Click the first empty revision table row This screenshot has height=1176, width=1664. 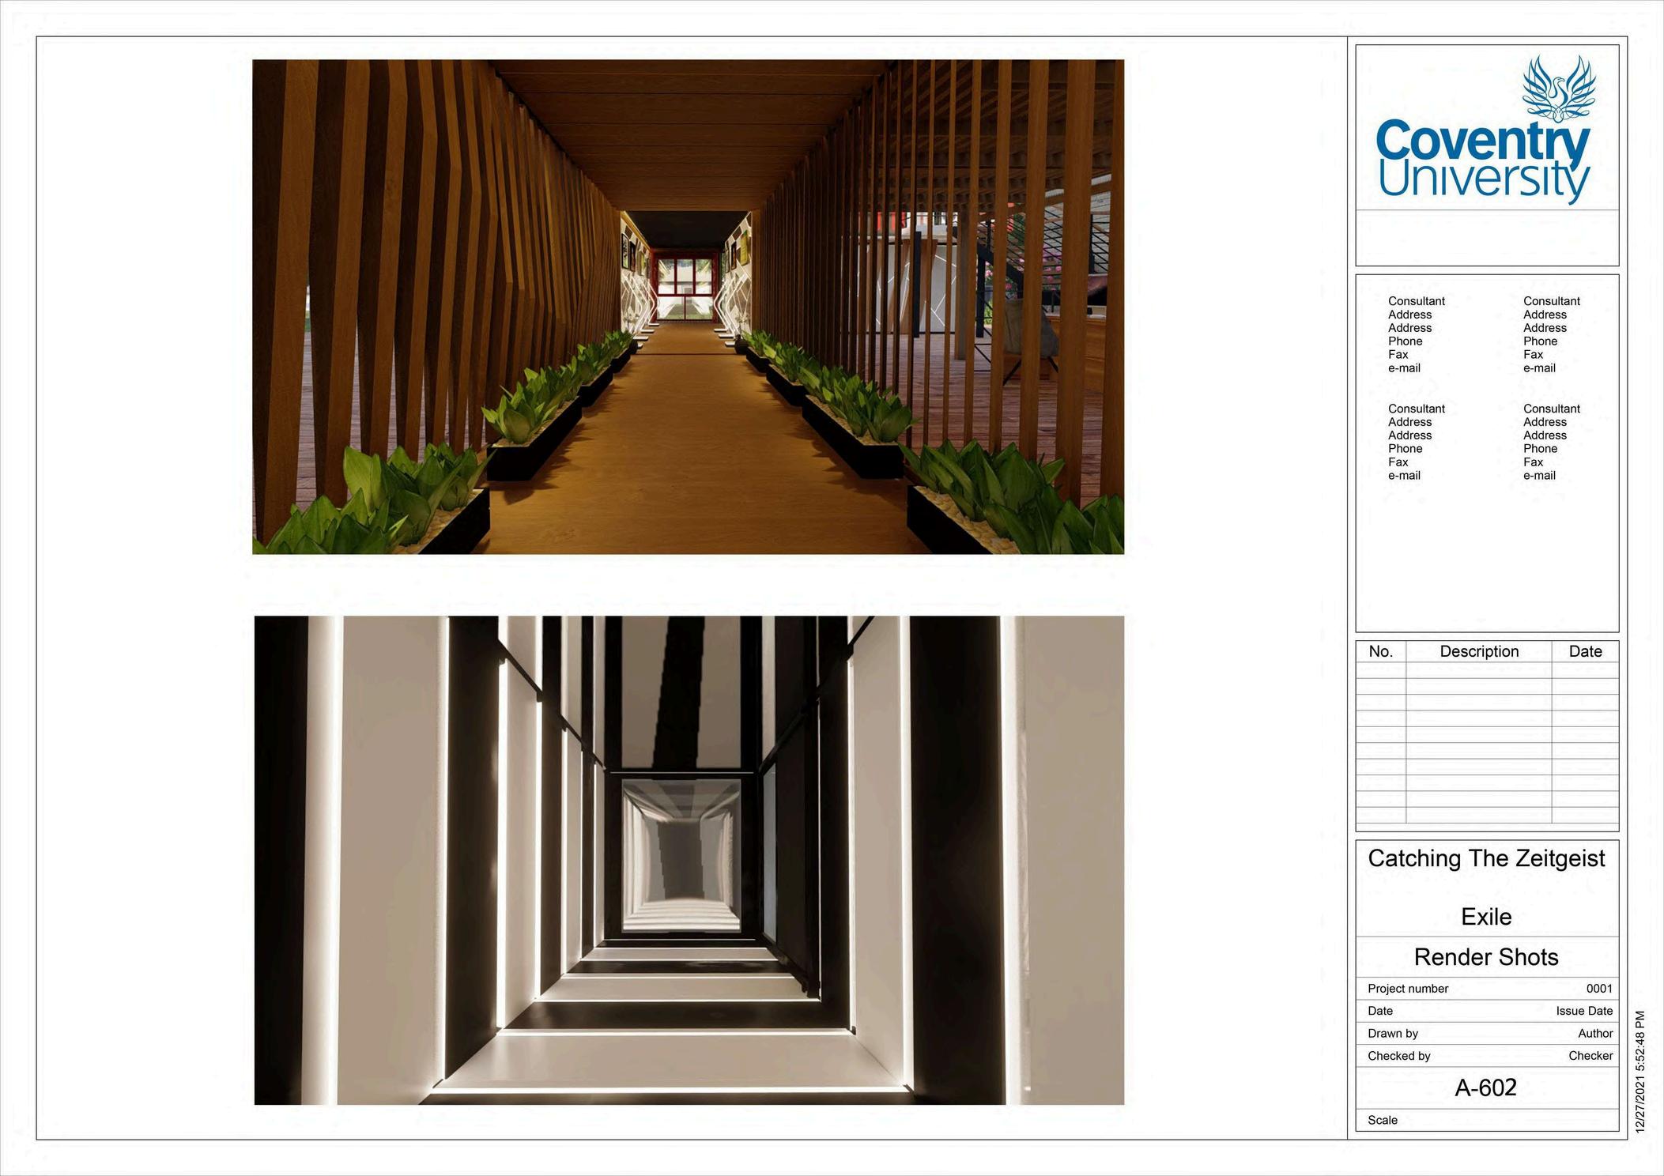[1479, 670]
